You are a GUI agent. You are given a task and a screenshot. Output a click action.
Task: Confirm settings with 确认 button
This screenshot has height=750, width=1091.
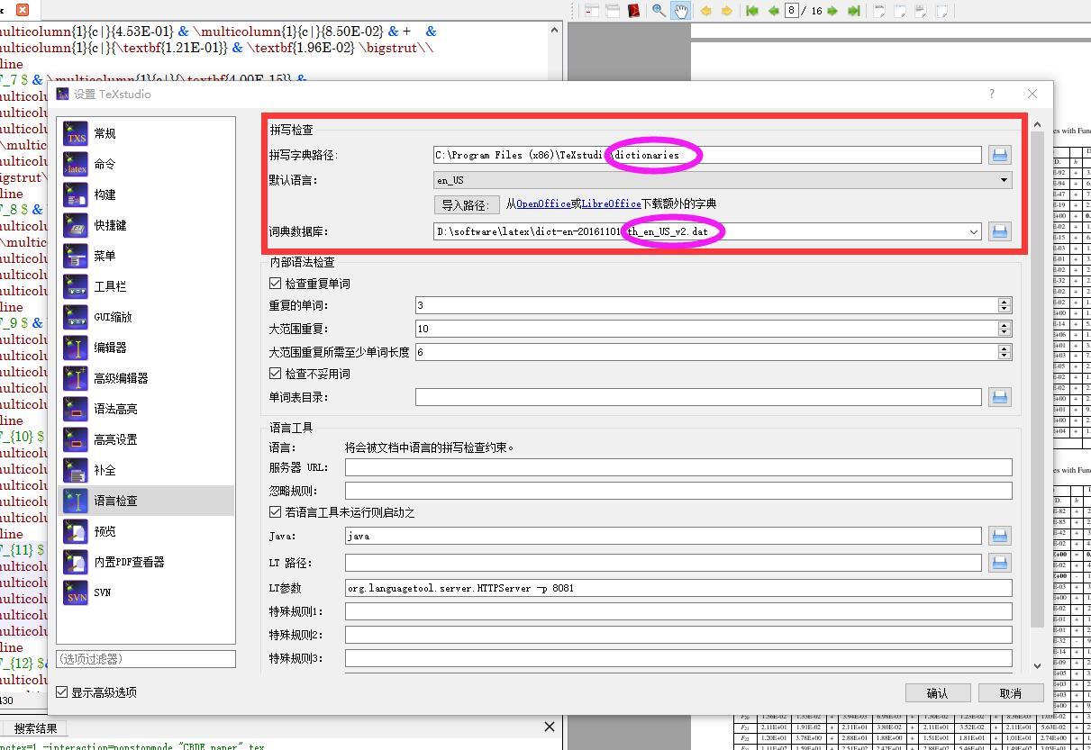[x=938, y=693]
